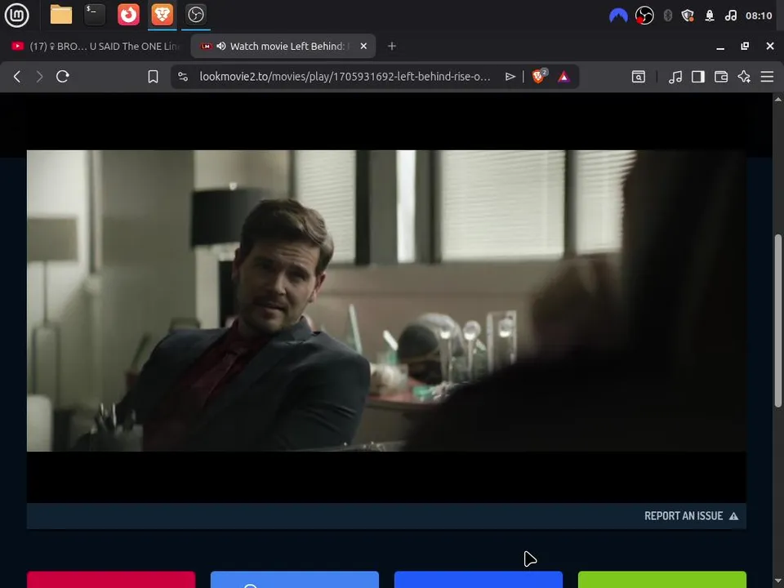Open the calendar from the 08:10 clock

tap(759, 16)
